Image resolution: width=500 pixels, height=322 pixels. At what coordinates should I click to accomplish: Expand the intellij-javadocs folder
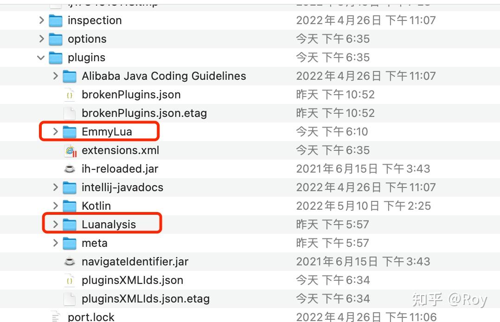click(55, 187)
